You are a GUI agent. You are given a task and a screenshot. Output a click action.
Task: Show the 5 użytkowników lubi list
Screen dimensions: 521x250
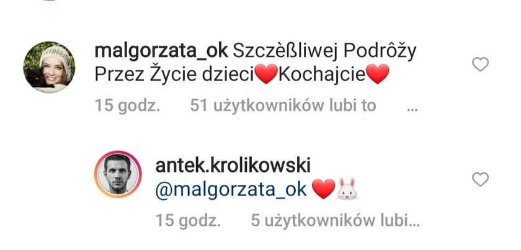[x=335, y=221]
